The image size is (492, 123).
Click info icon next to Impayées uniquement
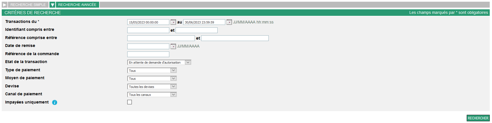point(55,102)
